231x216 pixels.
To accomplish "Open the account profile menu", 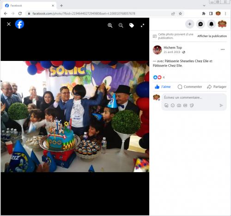I will tap(222, 24).
